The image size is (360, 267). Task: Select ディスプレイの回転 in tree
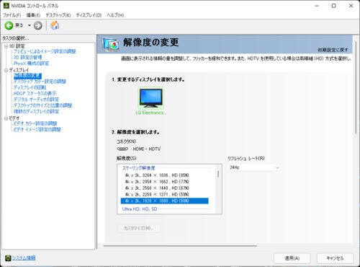point(30,87)
